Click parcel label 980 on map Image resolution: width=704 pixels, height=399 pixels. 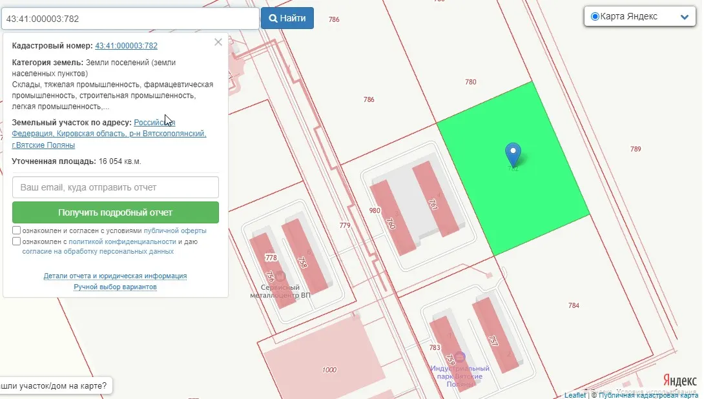coord(375,210)
